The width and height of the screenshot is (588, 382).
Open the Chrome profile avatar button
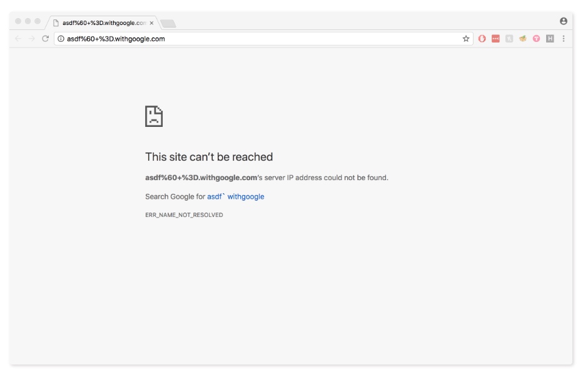[x=563, y=21]
